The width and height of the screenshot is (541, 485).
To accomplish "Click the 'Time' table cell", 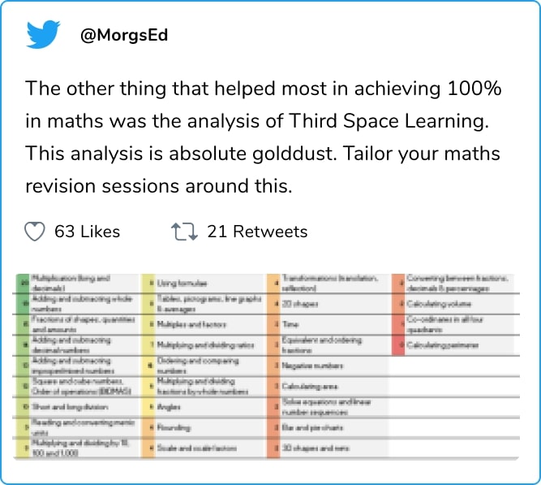I will coord(290,324).
